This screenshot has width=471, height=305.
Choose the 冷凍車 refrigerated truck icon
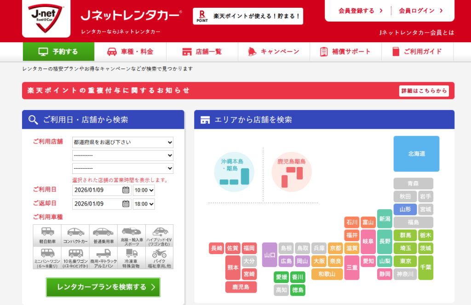131,257
